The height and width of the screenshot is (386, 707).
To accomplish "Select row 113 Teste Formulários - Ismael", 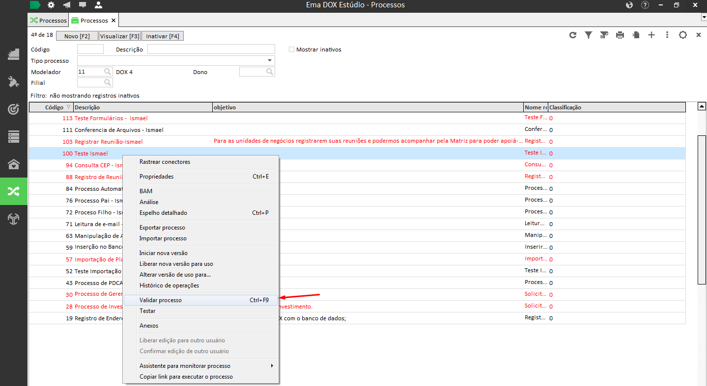I will tap(357, 118).
